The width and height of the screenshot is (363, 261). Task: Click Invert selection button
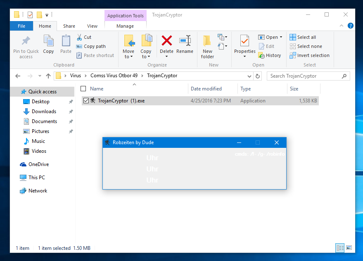[309, 55]
